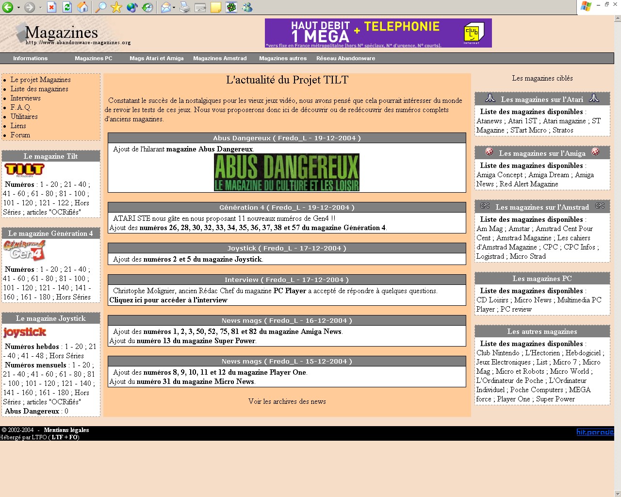
Task: Open the Magazines autres menu item
Action: point(283,58)
